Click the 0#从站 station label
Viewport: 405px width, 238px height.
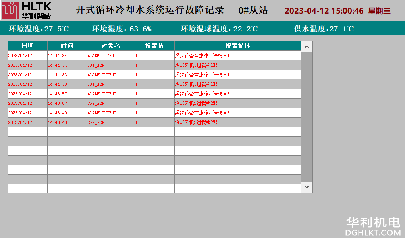tap(253, 10)
